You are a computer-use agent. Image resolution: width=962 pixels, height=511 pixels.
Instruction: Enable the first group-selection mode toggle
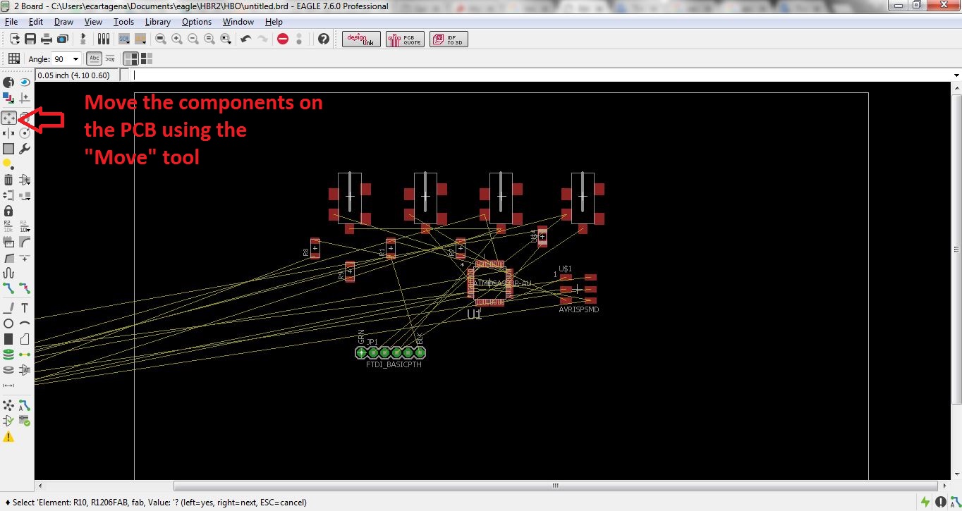130,59
